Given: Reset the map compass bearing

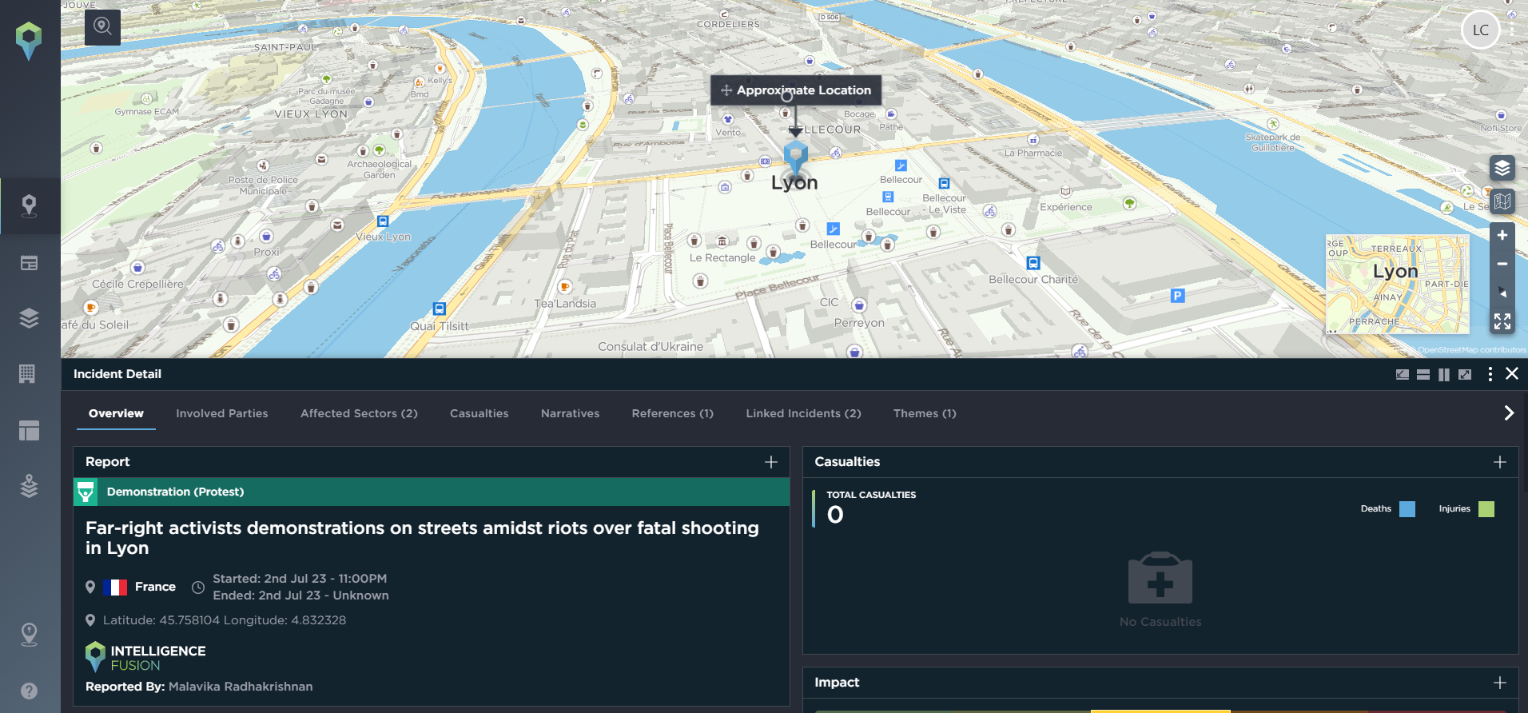Looking at the screenshot, I should [1502, 293].
